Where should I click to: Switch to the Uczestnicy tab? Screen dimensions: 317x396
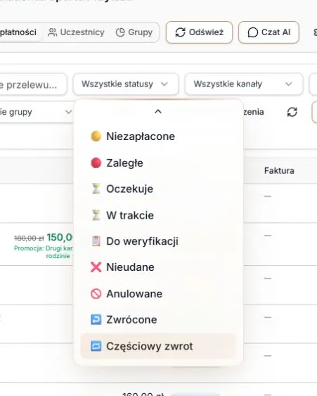(x=76, y=32)
